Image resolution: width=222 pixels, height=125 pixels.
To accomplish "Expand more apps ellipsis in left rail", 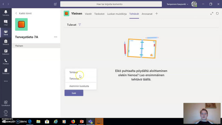I will point(6,81).
